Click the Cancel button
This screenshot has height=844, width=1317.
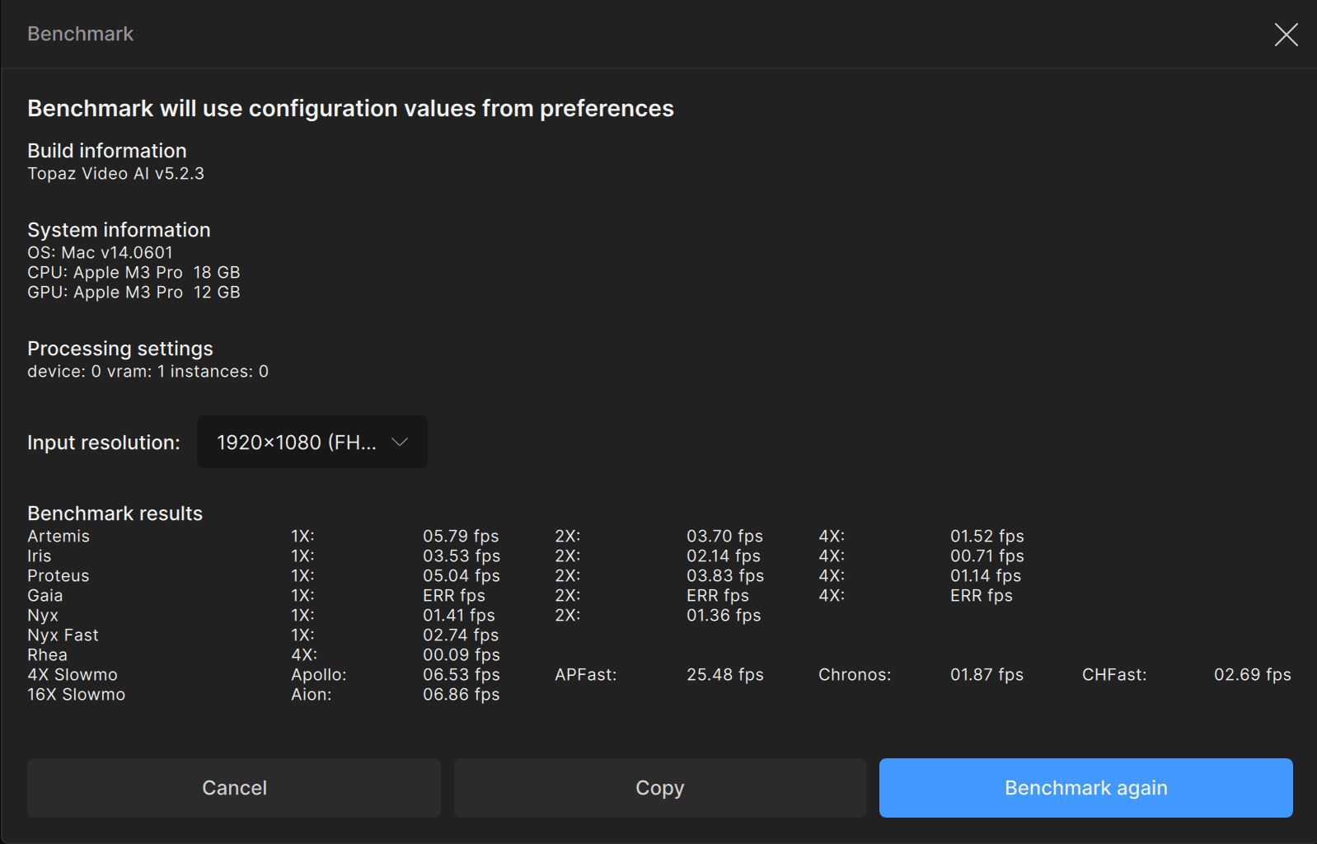(x=234, y=788)
